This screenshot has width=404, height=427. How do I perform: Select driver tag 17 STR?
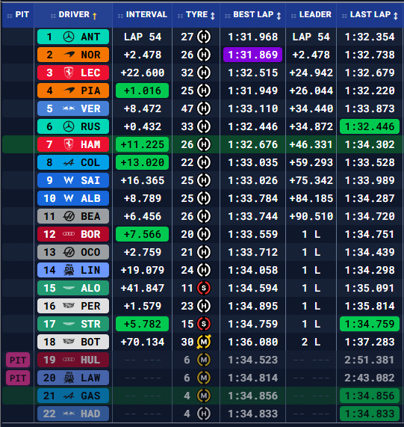tap(73, 324)
